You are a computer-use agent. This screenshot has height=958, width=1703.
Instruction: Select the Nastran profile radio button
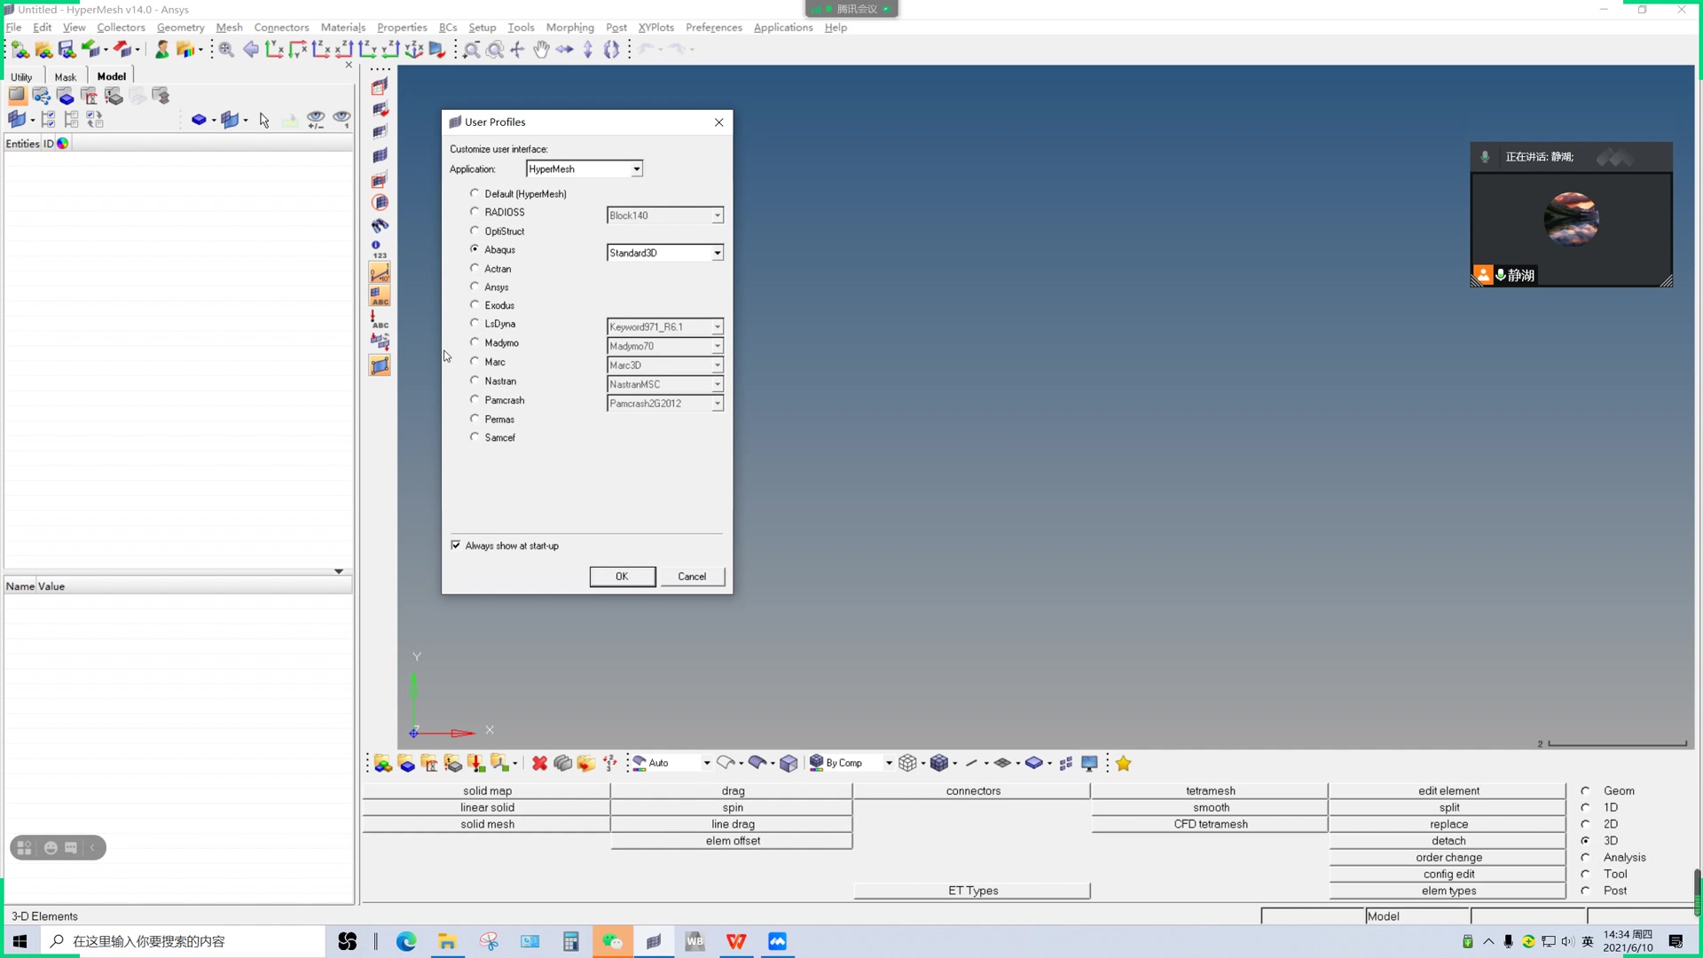475,381
